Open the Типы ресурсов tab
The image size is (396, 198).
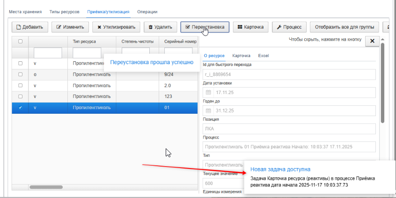tap(65, 12)
